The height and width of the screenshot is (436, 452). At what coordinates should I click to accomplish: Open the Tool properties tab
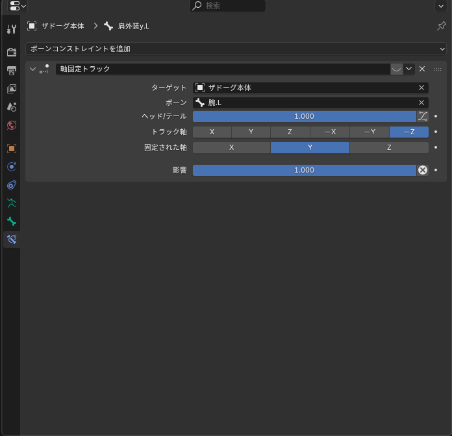click(x=12, y=29)
